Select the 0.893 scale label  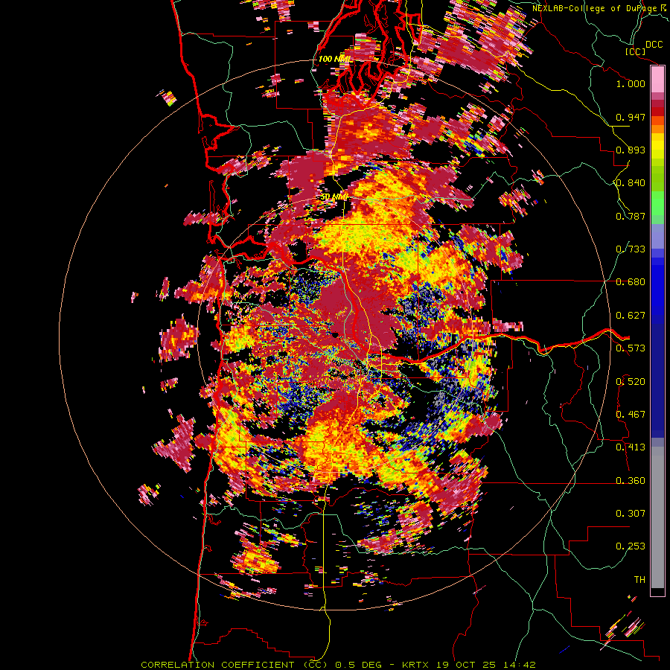631,150
